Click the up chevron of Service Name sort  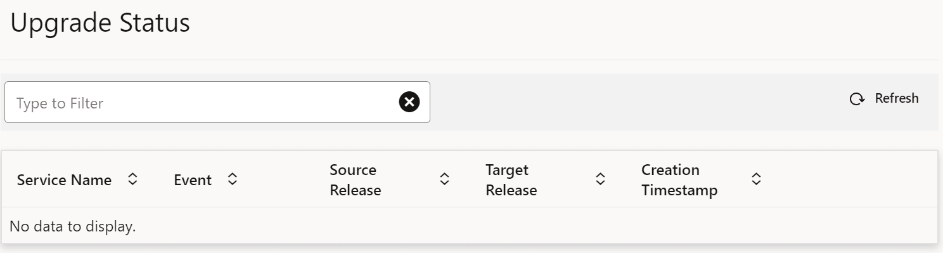coord(132,176)
